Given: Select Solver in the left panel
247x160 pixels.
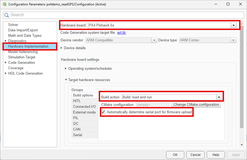Looking at the screenshot, I should 13,25.
